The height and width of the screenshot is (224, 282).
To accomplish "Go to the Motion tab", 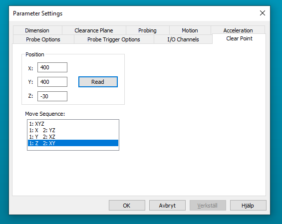I will (190, 30).
